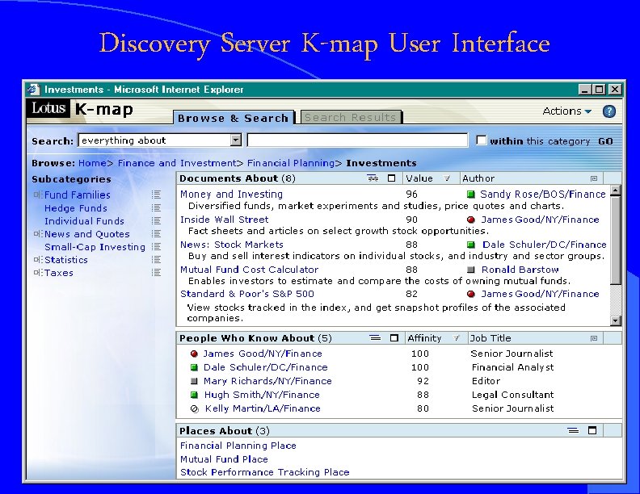Collapse the Places About section
The image size is (640, 494).
click(x=573, y=430)
